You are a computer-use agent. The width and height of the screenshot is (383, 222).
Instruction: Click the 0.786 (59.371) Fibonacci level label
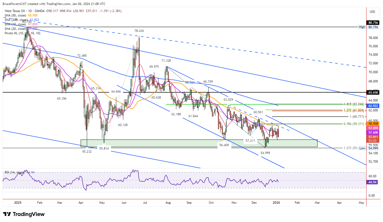354,124
